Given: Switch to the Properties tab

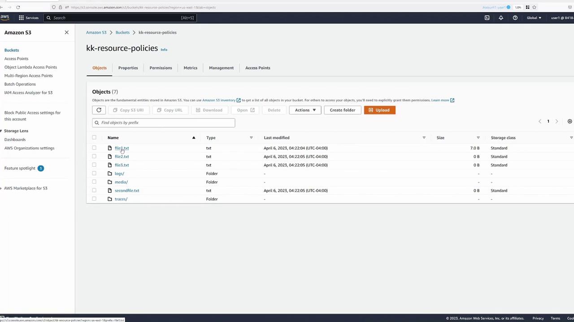Looking at the screenshot, I should [x=128, y=68].
